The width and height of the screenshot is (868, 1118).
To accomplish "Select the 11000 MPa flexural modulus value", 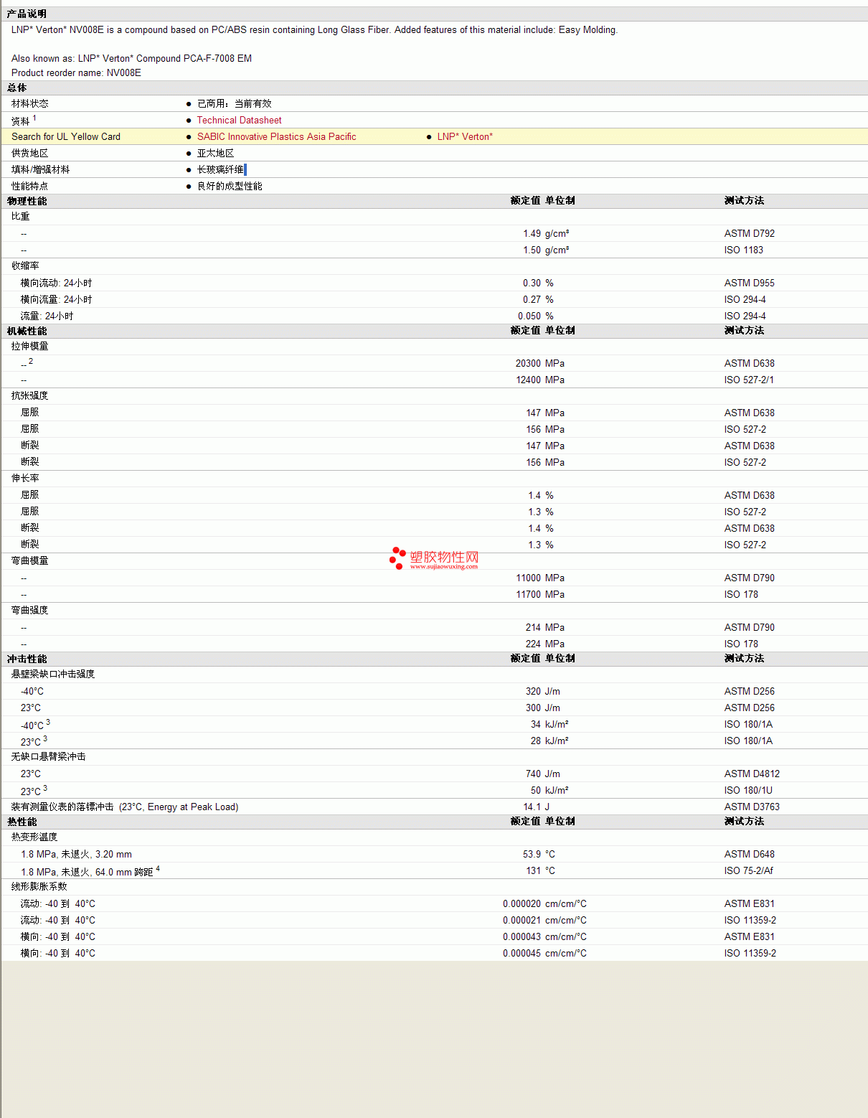I will [x=539, y=578].
